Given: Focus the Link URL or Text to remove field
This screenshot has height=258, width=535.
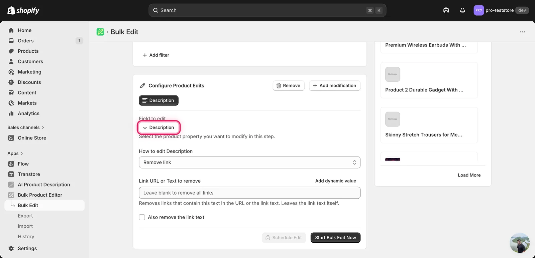Looking at the screenshot, I should point(249,193).
